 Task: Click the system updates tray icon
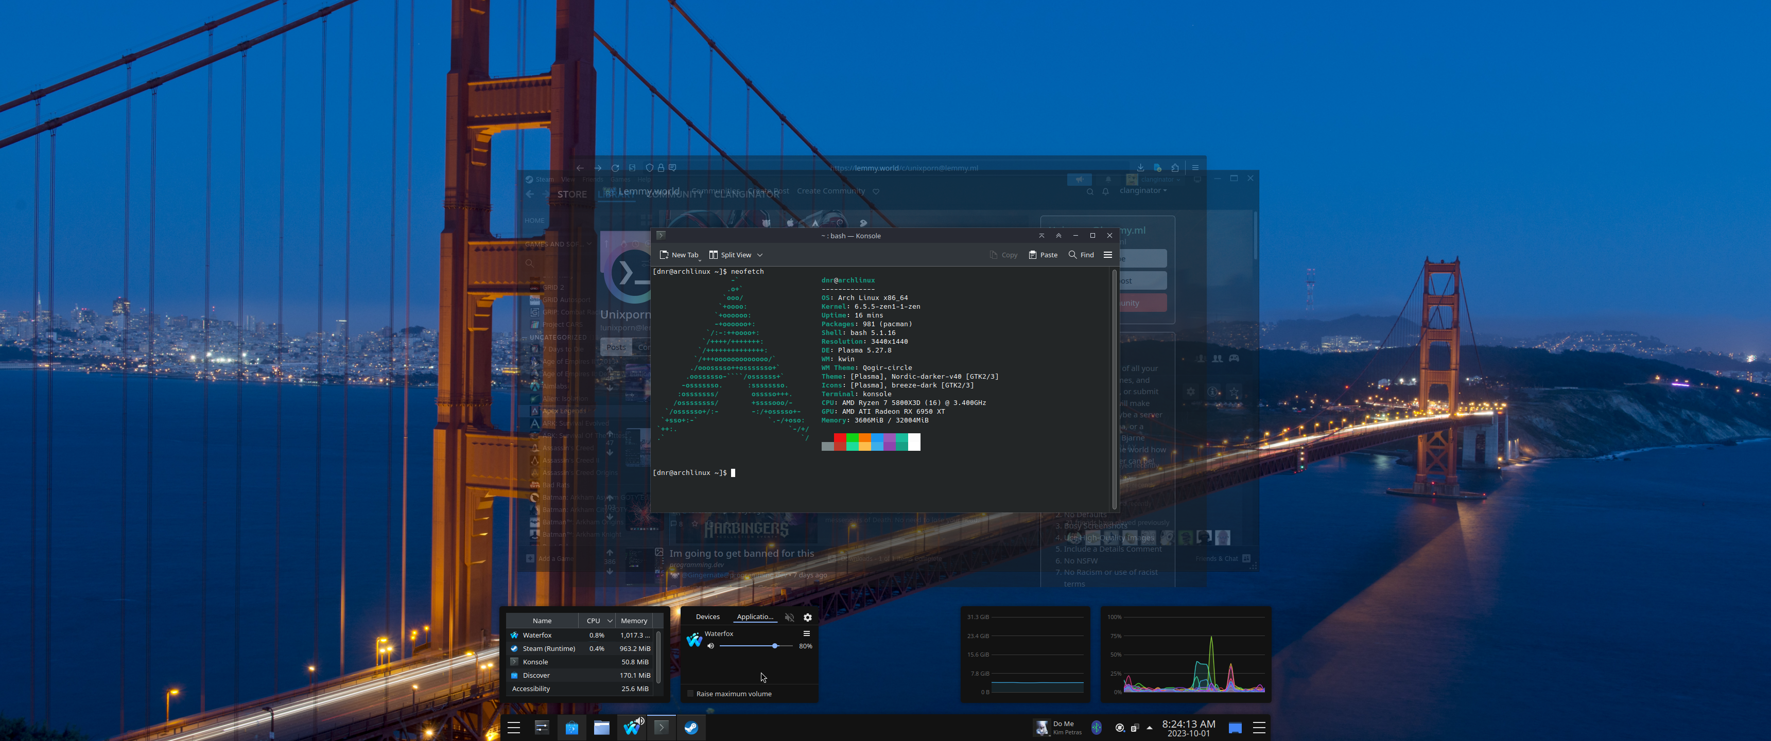coord(1119,727)
